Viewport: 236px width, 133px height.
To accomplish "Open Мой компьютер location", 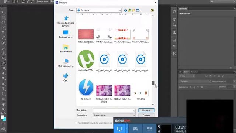I will (x=66, y=63).
